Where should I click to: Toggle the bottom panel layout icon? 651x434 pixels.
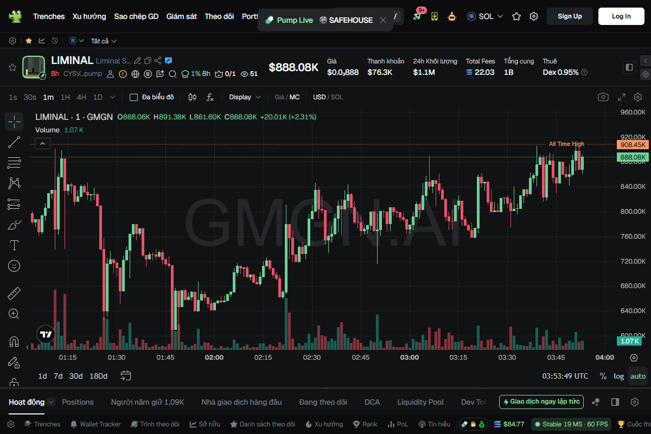click(615, 402)
